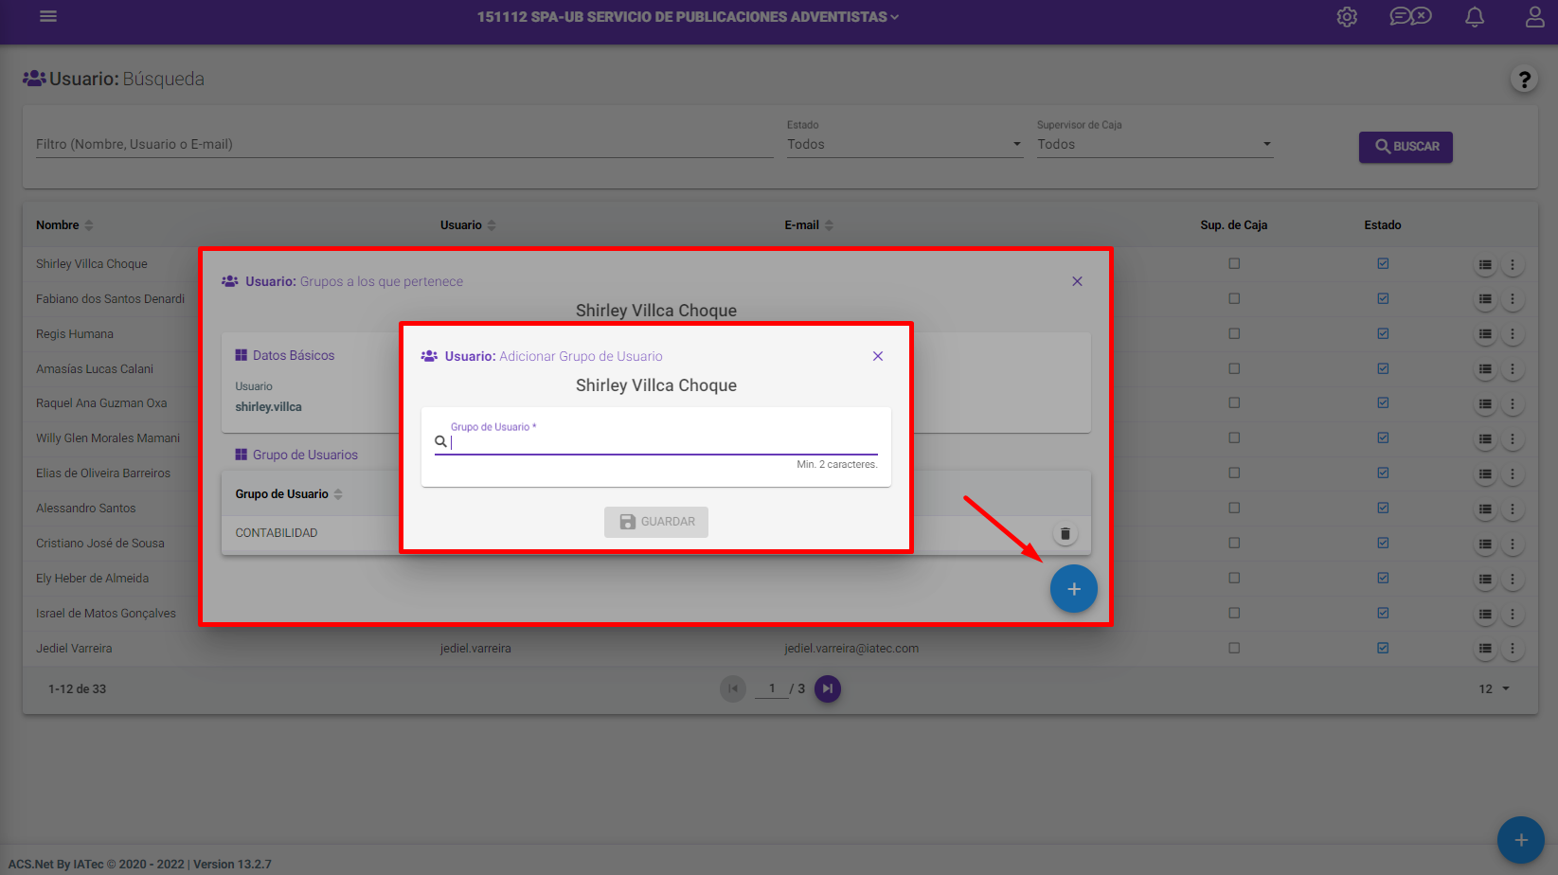
Task: Close the Adicionar Grupo de Usuario dialog
Action: [878, 356]
